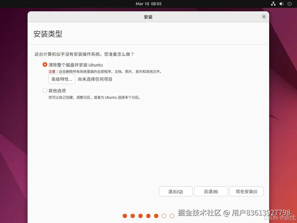Click the volume speaker icon in top bar

click(x=281, y=4)
